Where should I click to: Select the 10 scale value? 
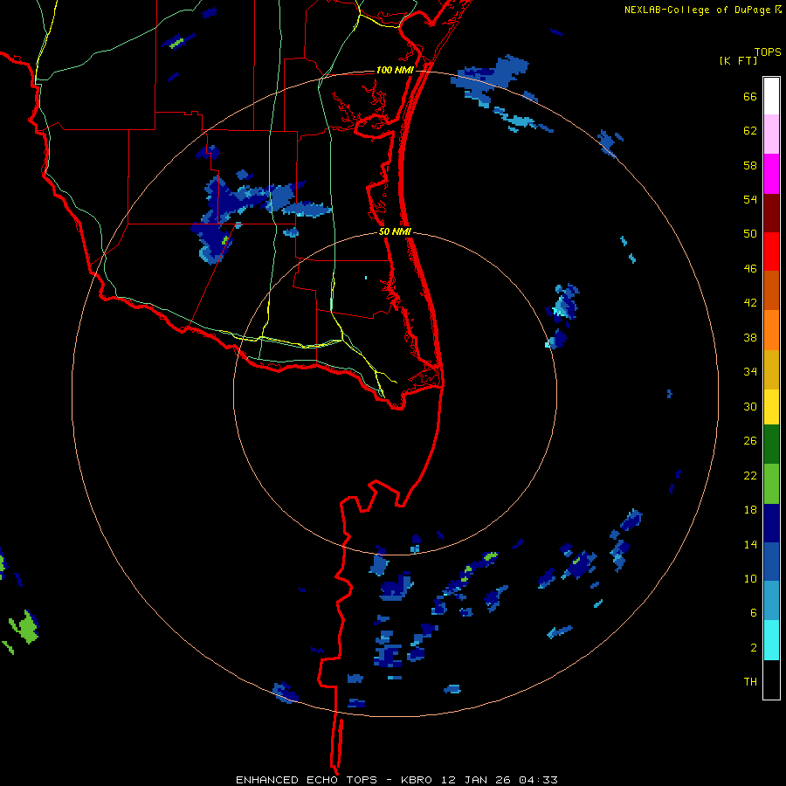(750, 578)
